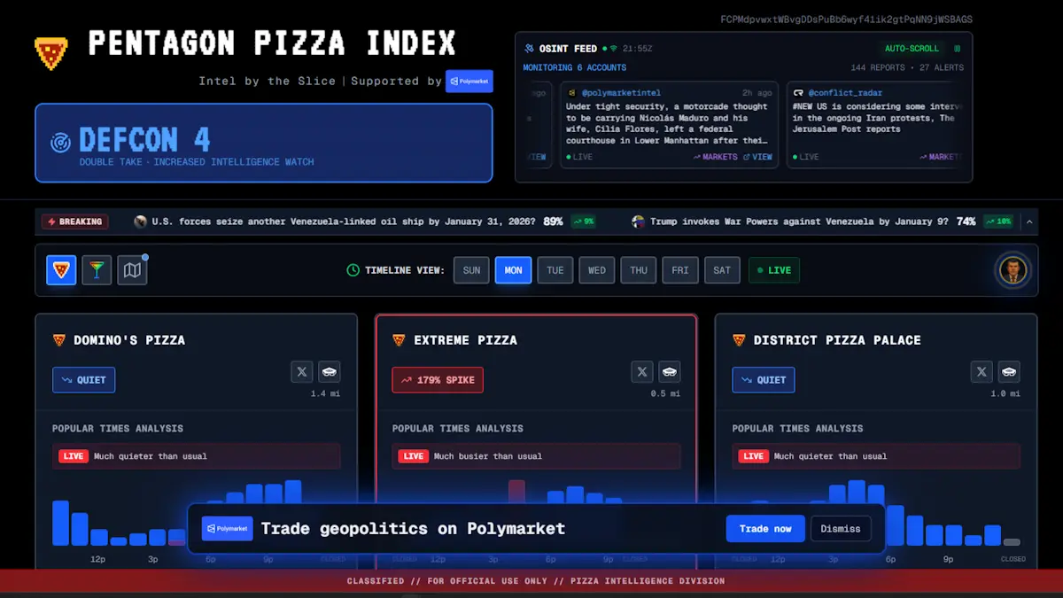
Task: Open the VIEW link on @polymarketintel post
Action: point(757,157)
